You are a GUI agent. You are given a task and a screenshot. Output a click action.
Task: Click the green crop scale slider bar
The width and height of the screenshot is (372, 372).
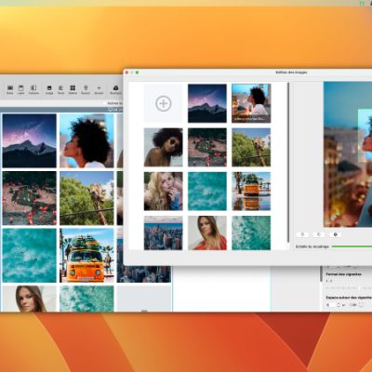(x=352, y=246)
